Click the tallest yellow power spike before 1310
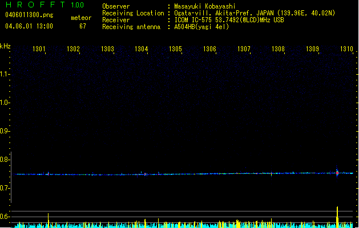This screenshot has height=228, width=359. pos(337,217)
